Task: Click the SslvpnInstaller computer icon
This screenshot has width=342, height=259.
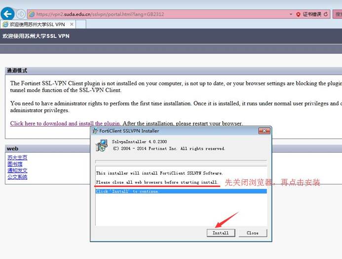Action: pyautogui.click(x=102, y=145)
